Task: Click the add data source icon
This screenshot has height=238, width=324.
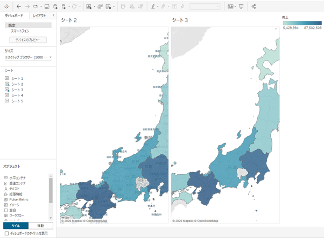Action: 55,6
